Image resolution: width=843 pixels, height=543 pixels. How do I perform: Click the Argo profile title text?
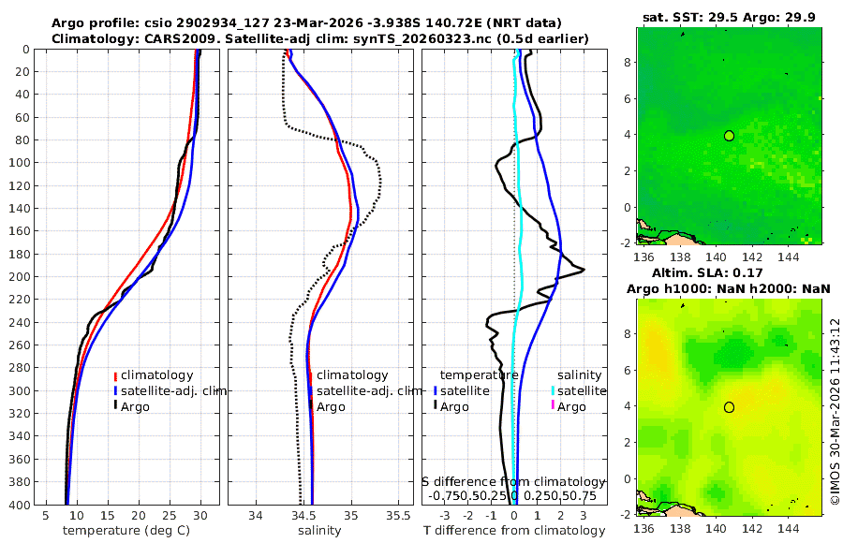tap(306, 23)
